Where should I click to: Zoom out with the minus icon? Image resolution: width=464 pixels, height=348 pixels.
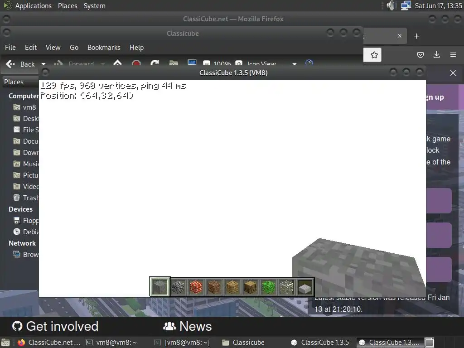pyautogui.click(x=207, y=63)
